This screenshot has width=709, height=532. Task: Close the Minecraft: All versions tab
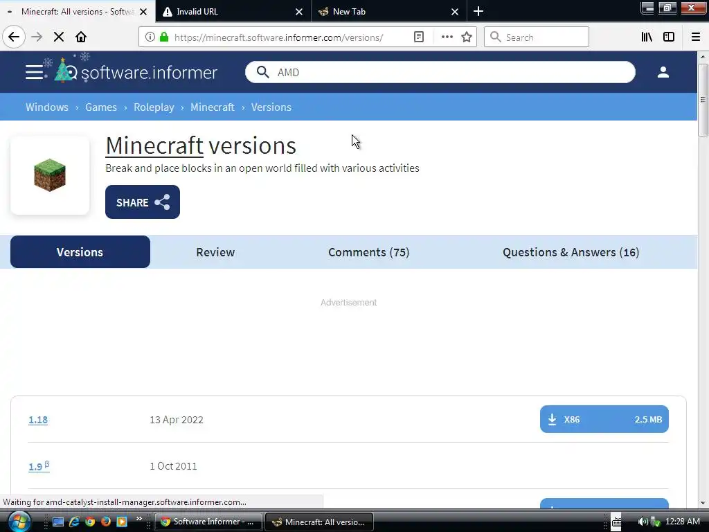(143, 12)
